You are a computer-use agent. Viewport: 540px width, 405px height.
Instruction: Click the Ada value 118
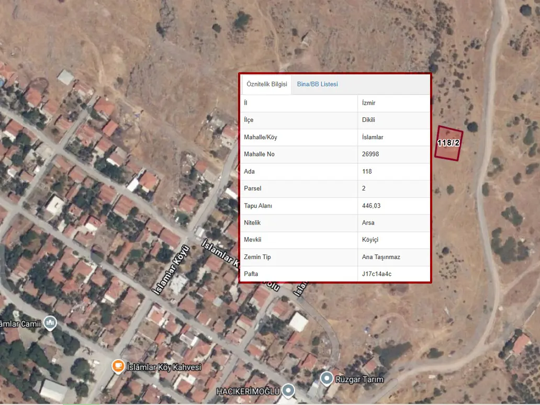[x=367, y=171]
